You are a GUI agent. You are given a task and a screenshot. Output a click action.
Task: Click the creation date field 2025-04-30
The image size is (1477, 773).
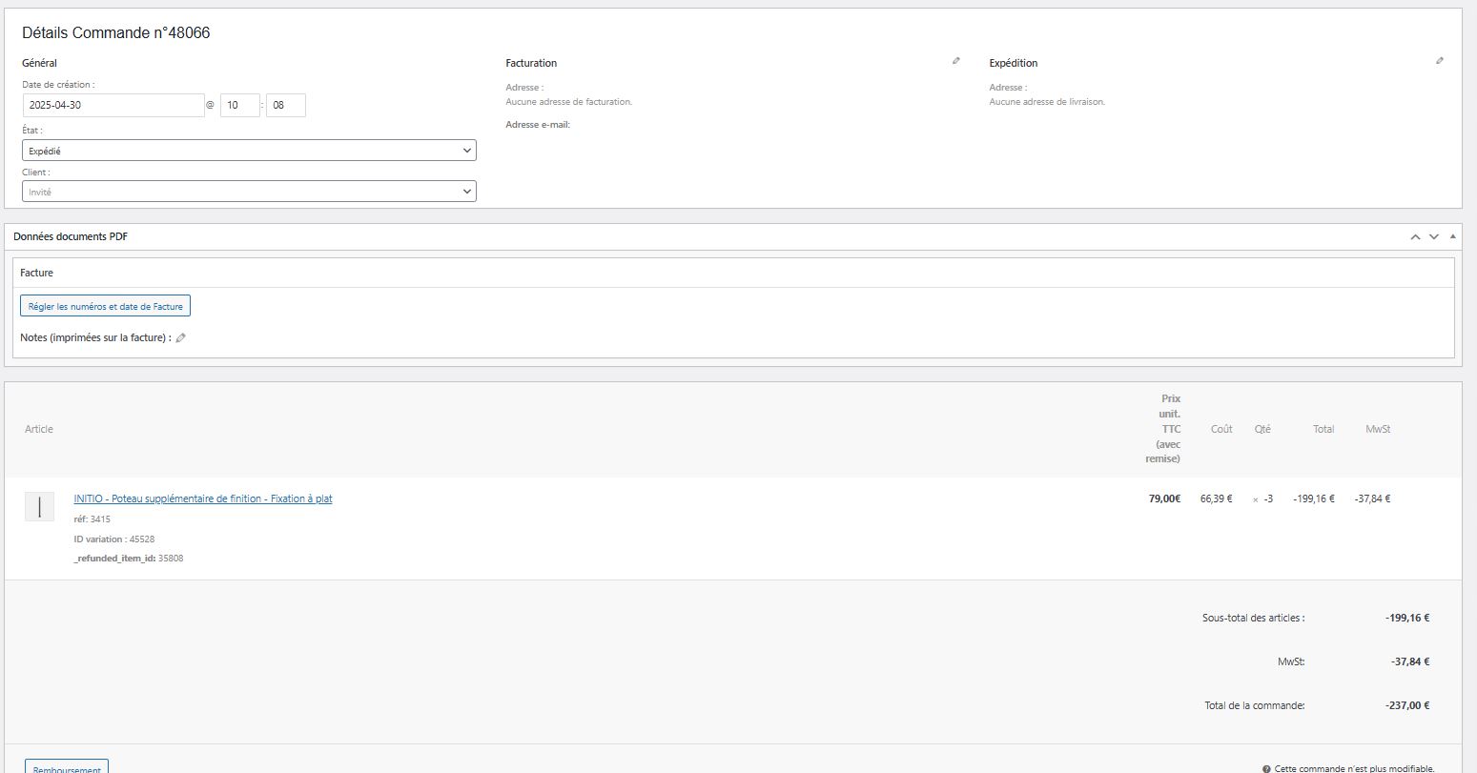point(113,105)
